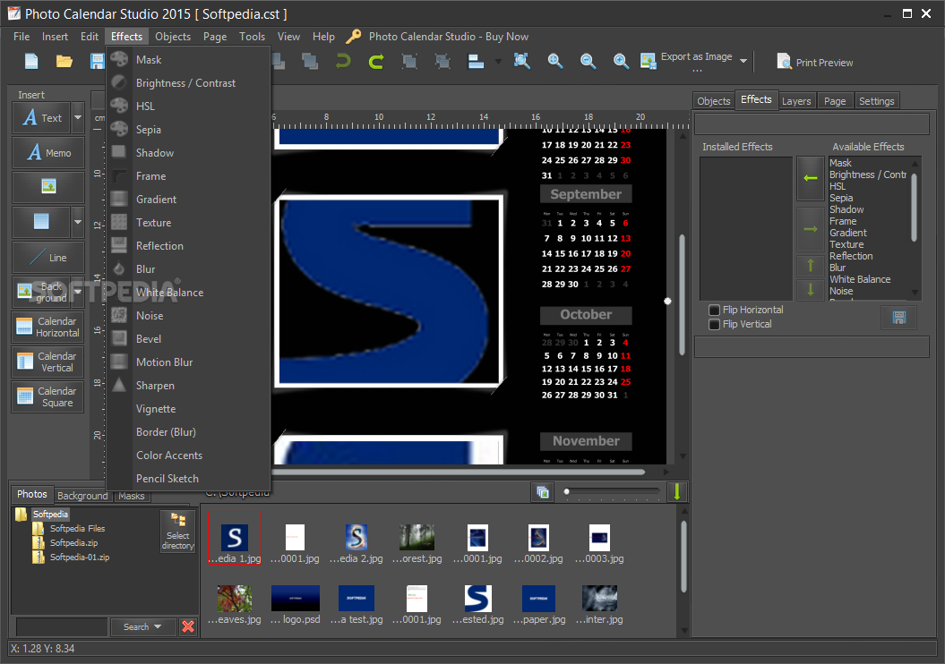
Task: Click the green redo arrow icon
Action: [376, 61]
